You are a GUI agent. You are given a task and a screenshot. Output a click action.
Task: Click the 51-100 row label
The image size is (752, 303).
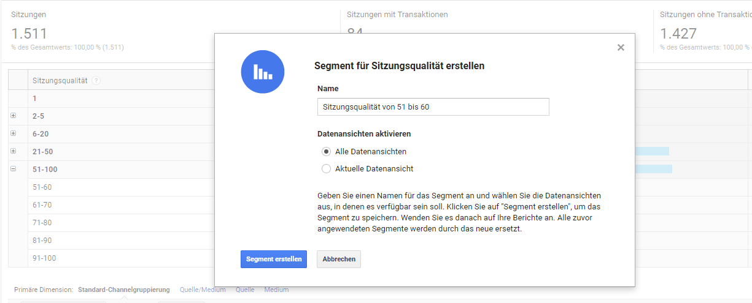coord(45,170)
